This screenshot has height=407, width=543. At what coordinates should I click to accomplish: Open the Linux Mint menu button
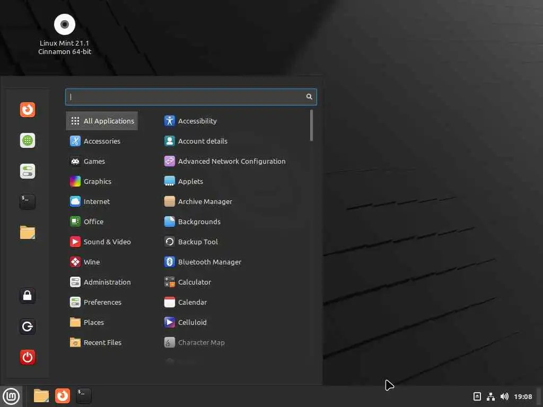click(x=11, y=396)
